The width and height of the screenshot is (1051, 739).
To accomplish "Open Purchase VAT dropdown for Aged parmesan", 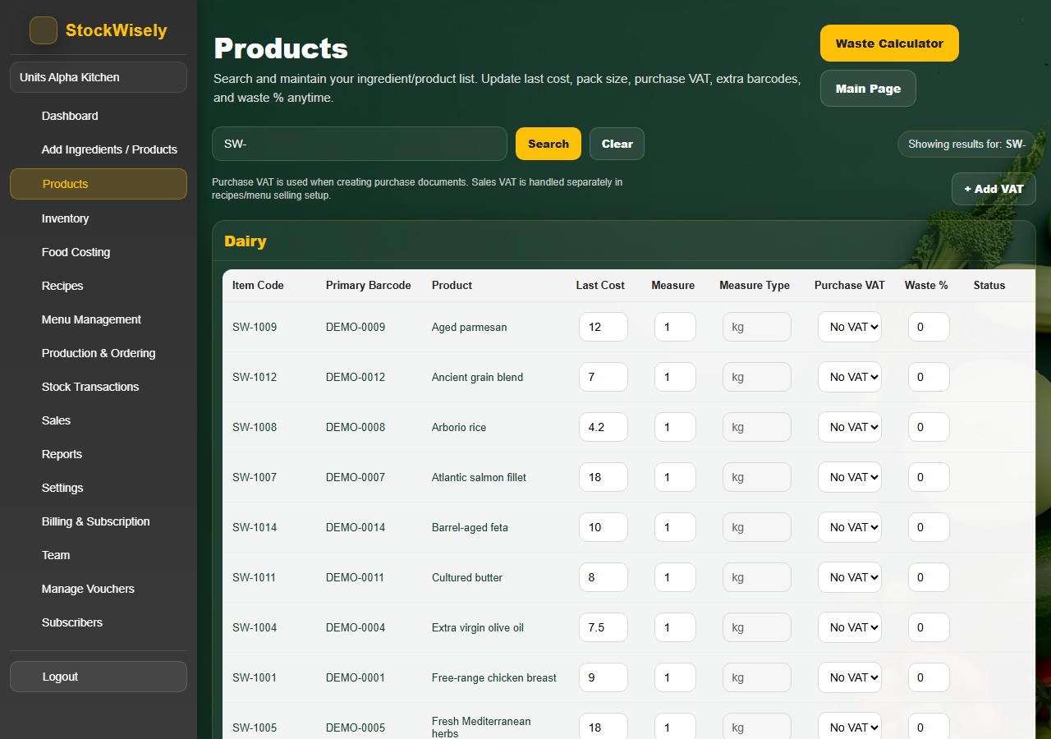I will coord(849,327).
